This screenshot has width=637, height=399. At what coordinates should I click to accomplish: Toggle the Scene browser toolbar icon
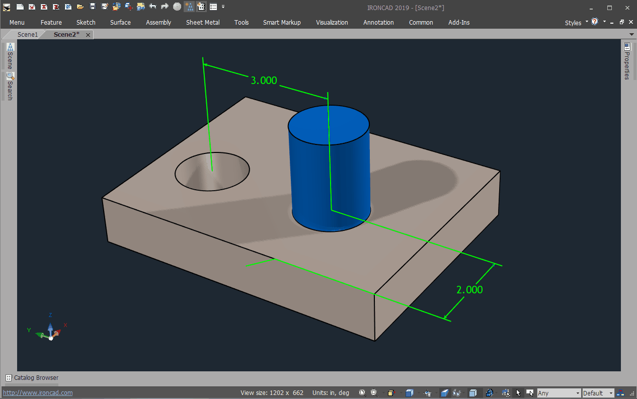click(x=189, y=7)
